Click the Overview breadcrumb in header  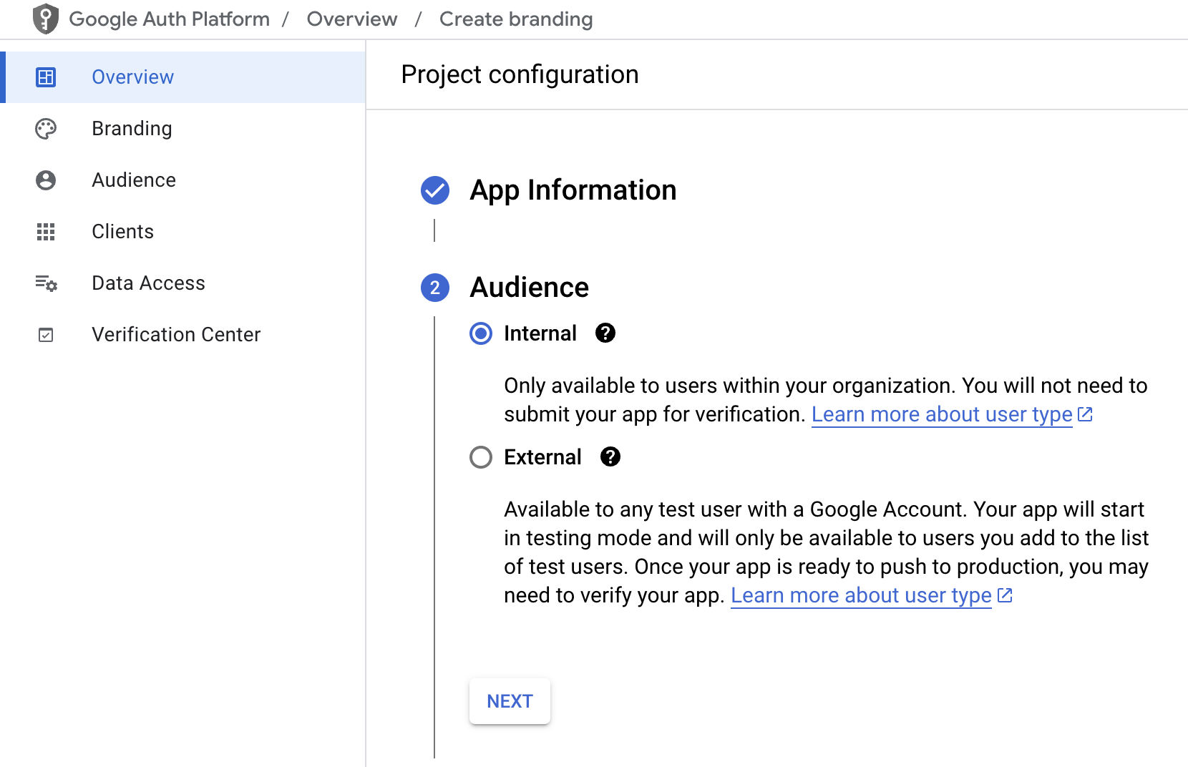[x=352, y=19]
